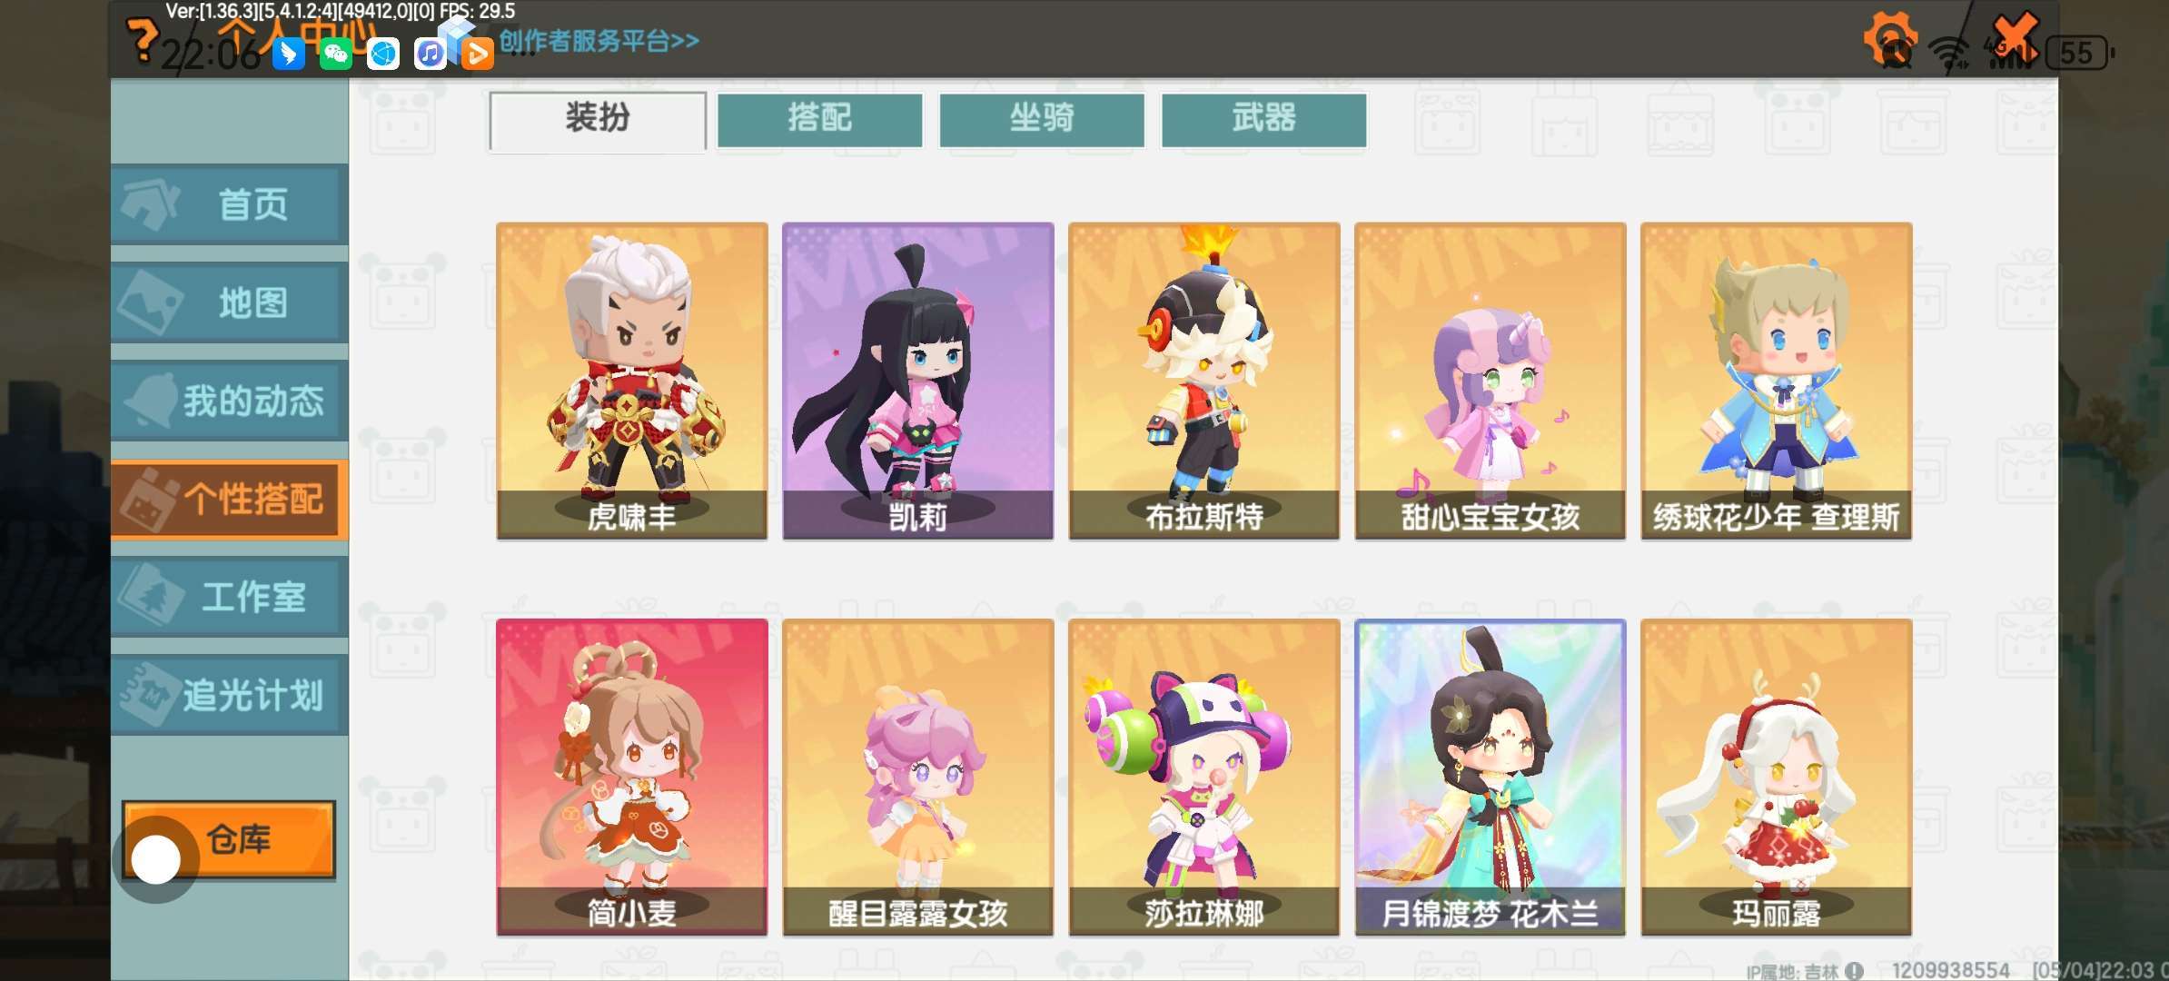
Task: Switch to the 搭配 tab
Action: 819,119
